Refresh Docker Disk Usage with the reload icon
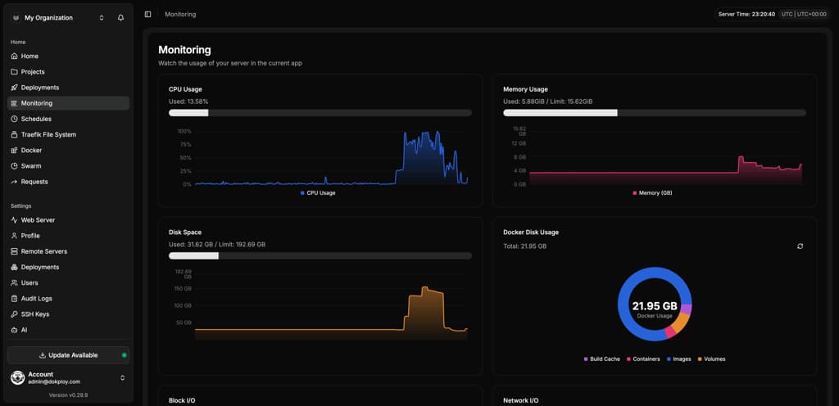 pos(800,246)
